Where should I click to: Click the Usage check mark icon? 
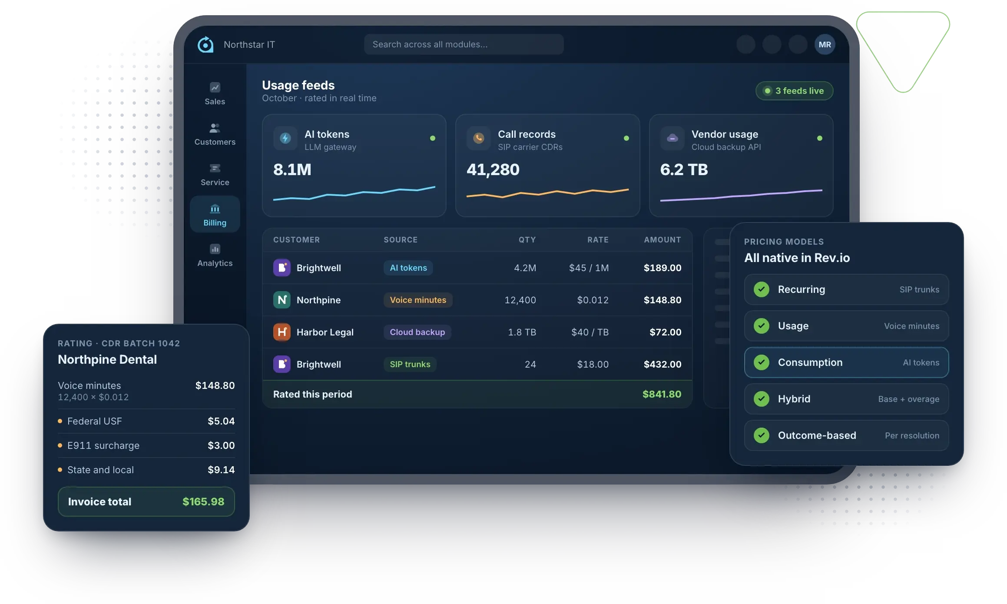pyautogui.click(x=761, y=326)
